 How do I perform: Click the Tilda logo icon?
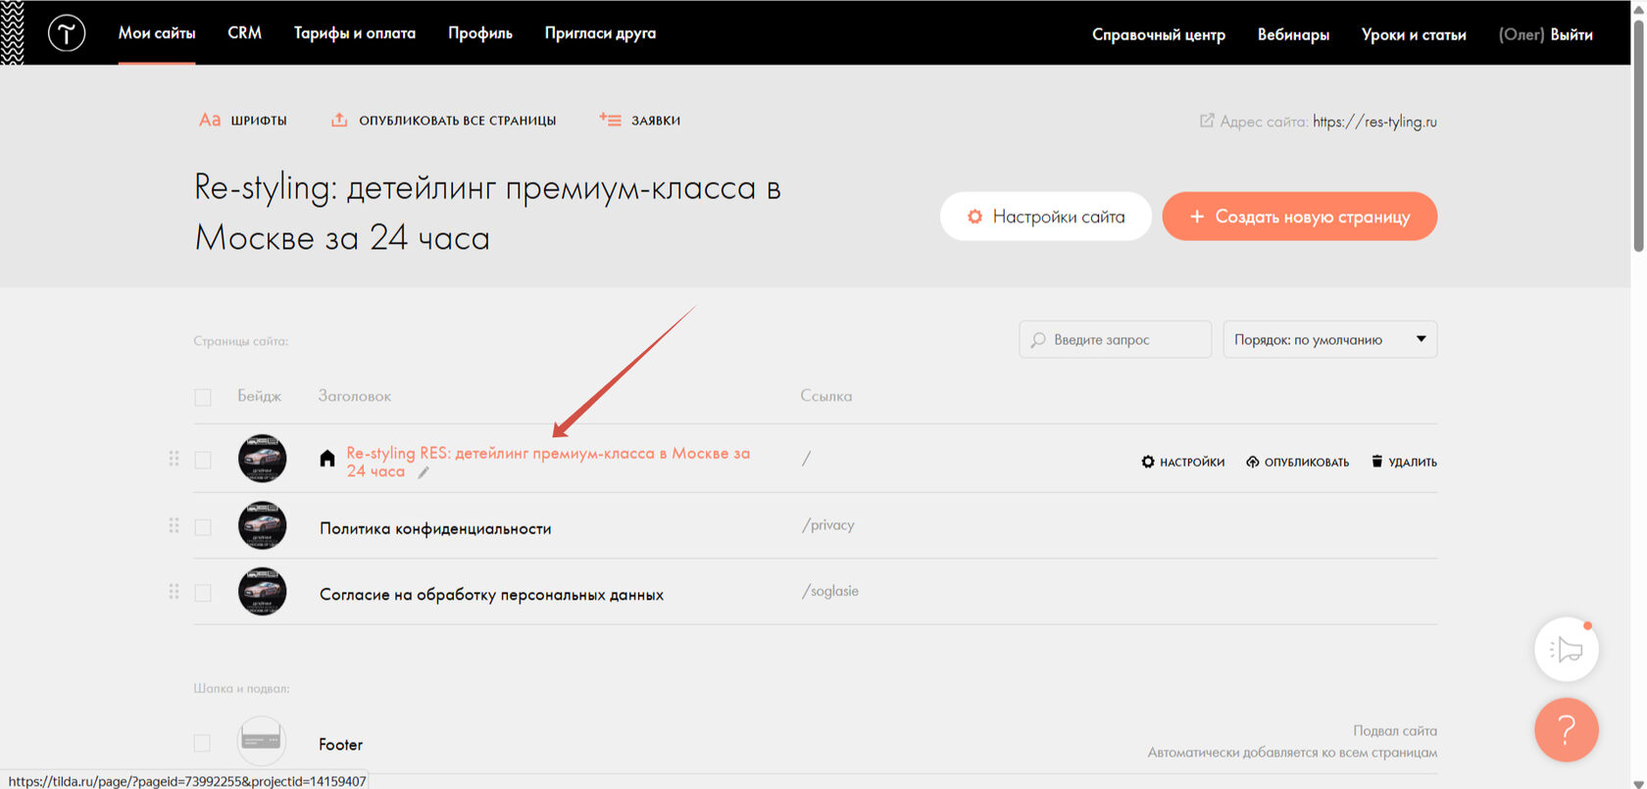[67, 33]
